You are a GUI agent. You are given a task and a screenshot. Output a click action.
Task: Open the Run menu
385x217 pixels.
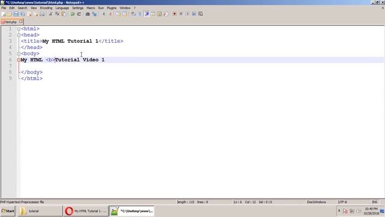point(101,8)
